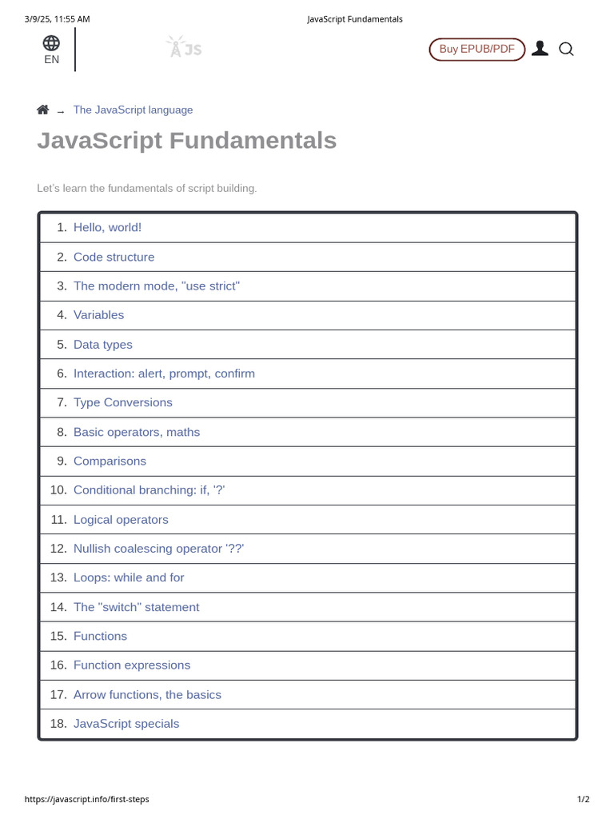This screenshot has width=614, height=819.
Task: Open the JavaScript.info site logo
Action: (184, 48)
